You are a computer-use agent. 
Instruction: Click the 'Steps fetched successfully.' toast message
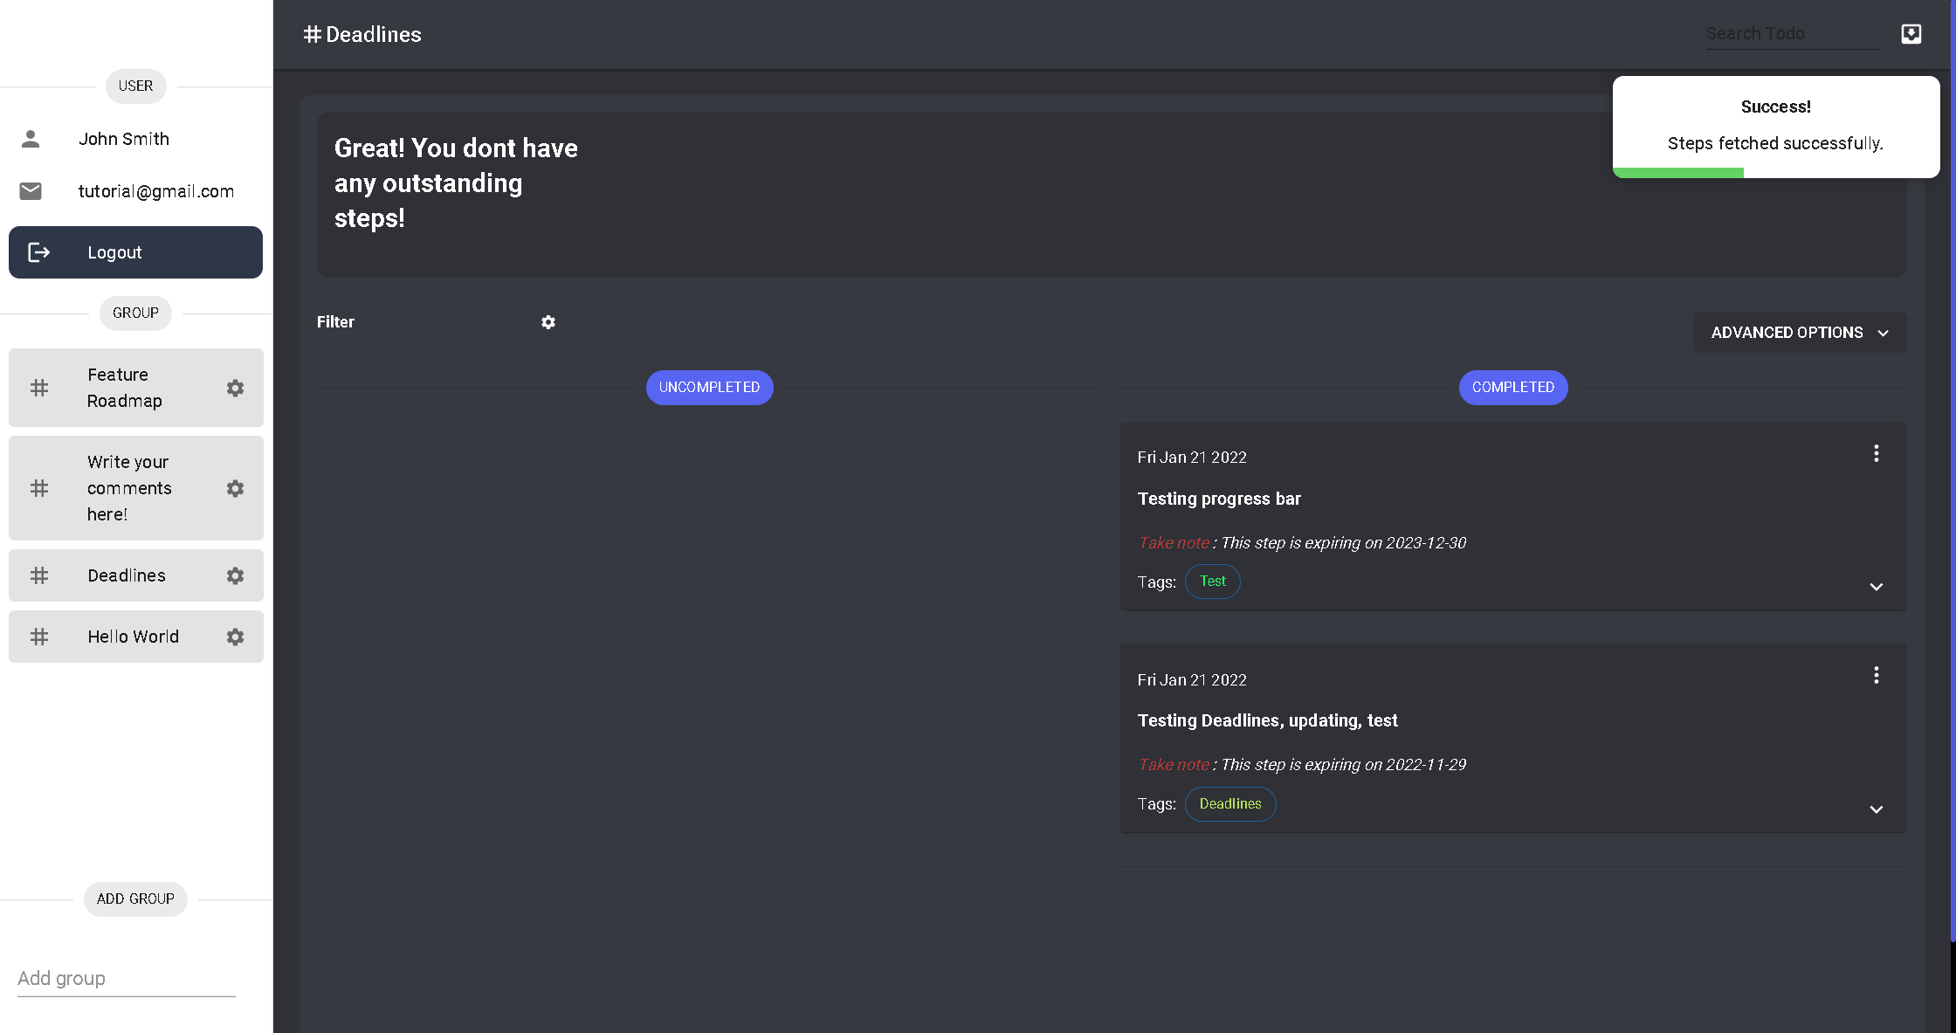click(x=1775, y=143)
